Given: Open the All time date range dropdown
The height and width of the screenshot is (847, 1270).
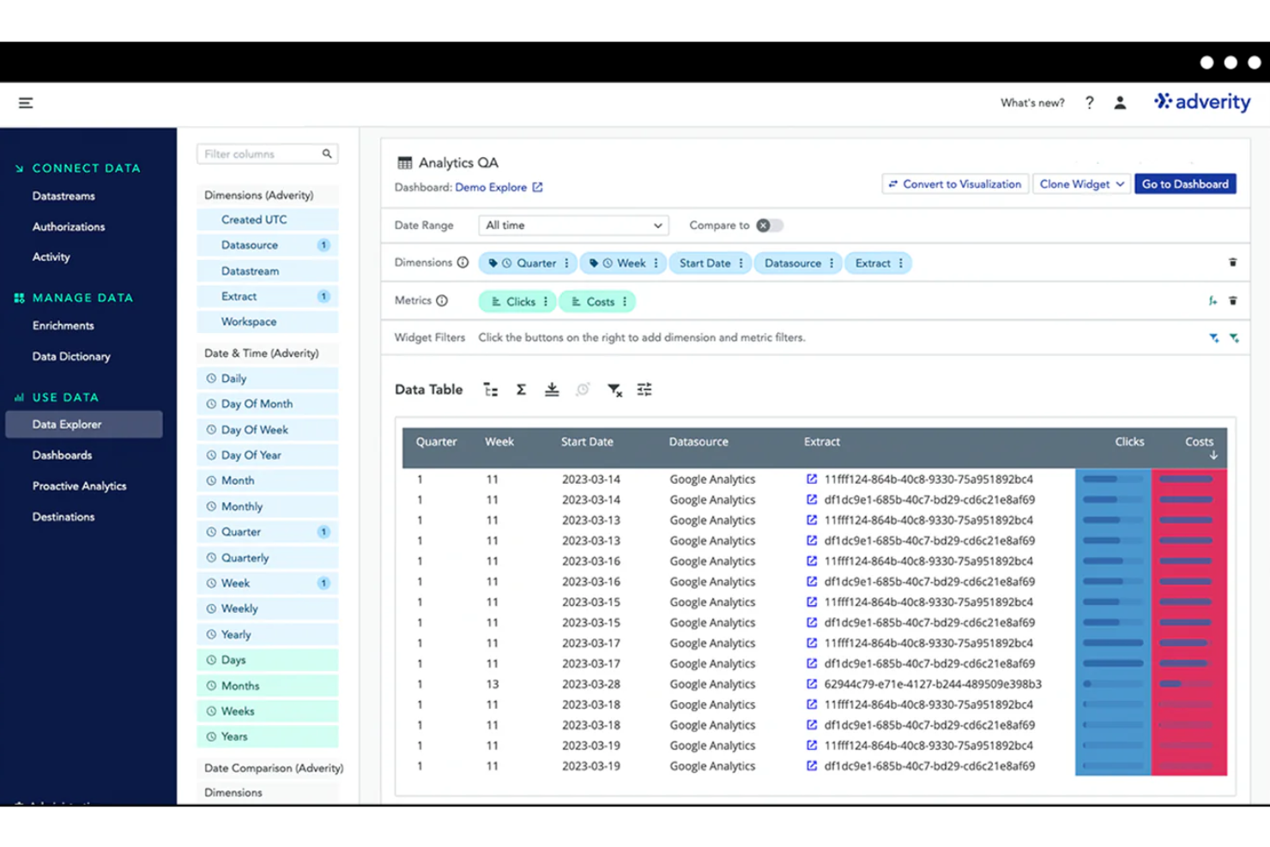Looking at the screenshot, I should point(572,225).
